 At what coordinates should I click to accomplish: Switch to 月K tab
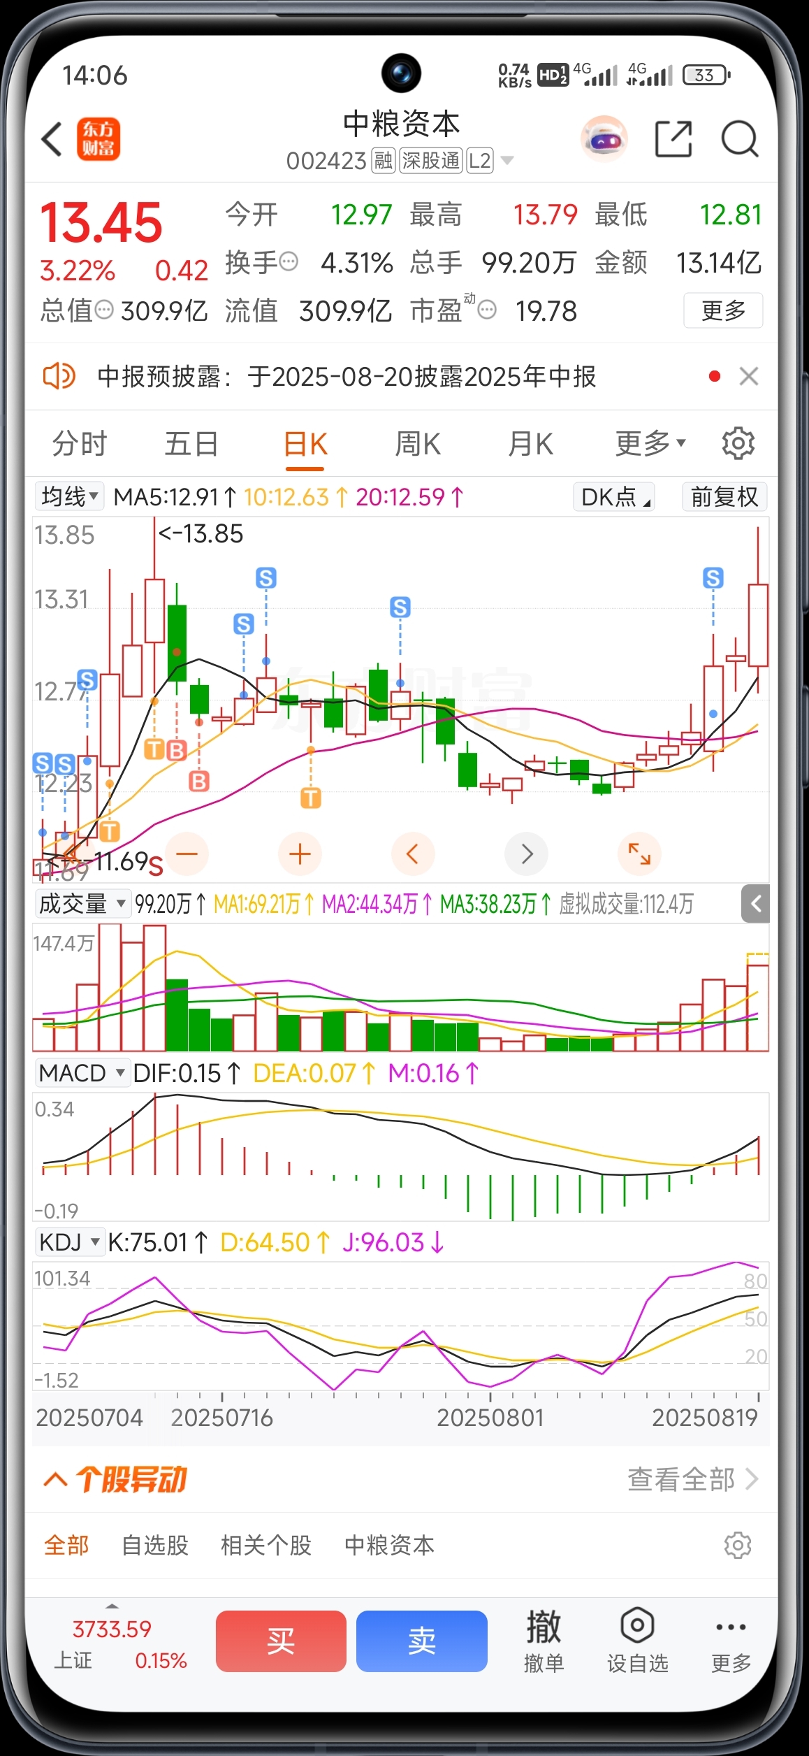(x=531, y=443)
